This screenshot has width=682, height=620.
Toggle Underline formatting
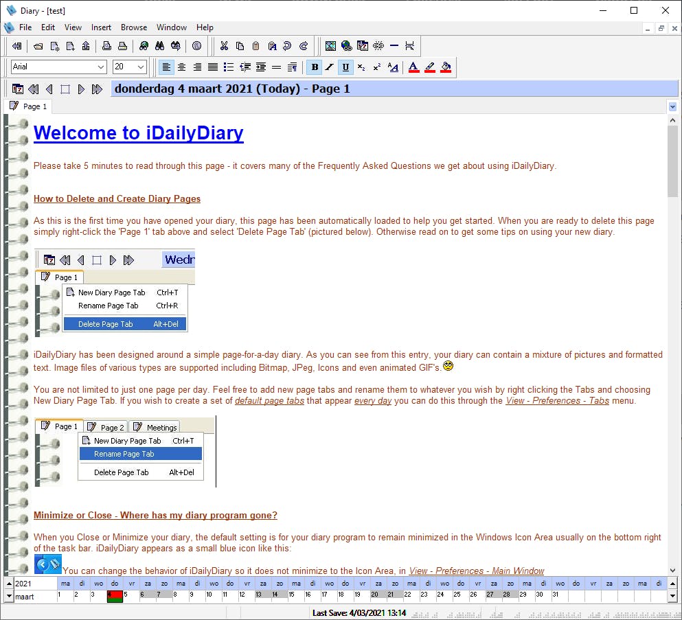(345, 67)
